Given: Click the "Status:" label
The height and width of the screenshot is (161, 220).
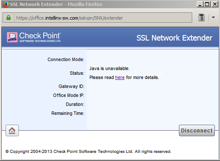Looking at the screenshot, I should tap(77, 73).
